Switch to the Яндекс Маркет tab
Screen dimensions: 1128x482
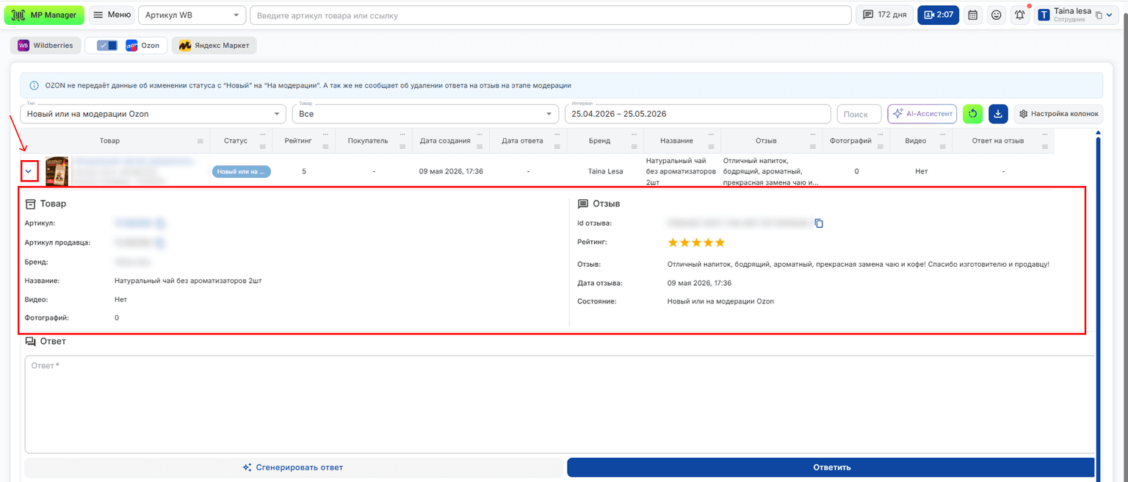pyautogui.click(x=214, y=46)
